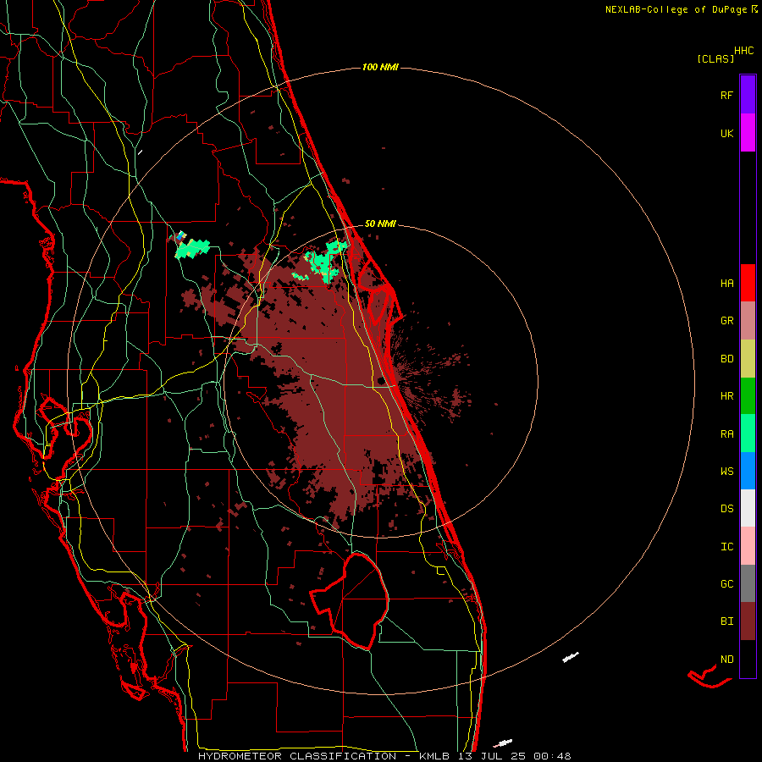Click the 'BD' legend label

click(726, 359)
